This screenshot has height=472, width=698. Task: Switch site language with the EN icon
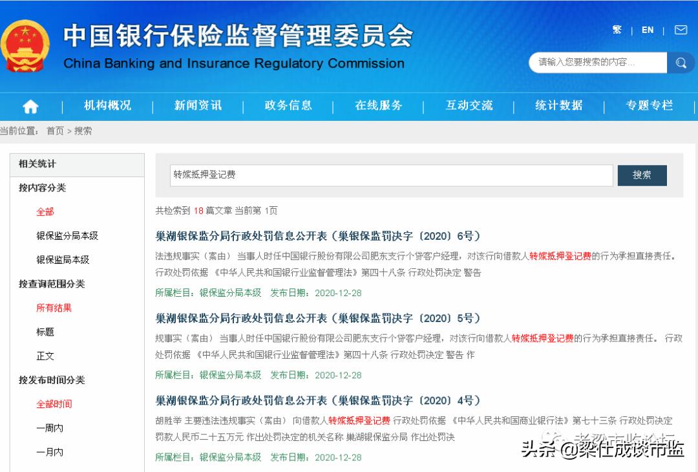(x=648, y=30)
